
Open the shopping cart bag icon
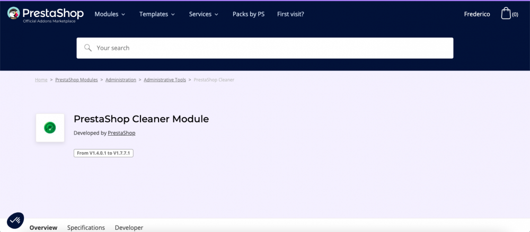tap(506, 14)
